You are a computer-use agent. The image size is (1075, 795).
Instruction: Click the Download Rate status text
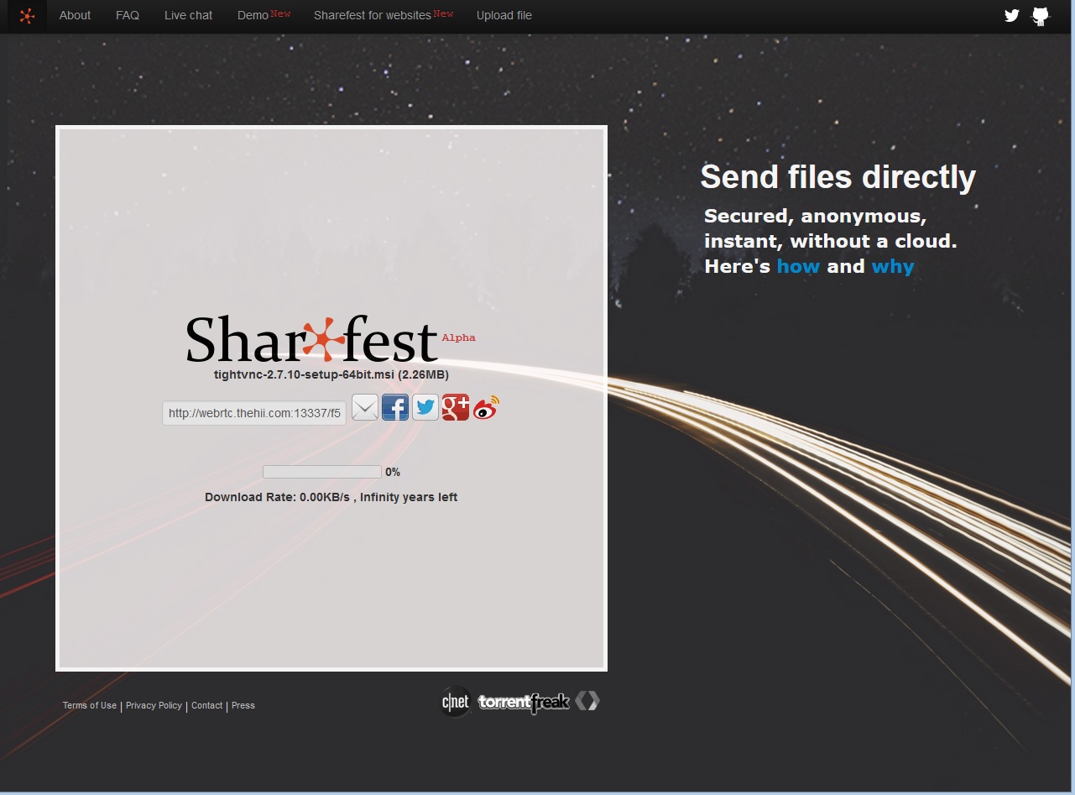pos(331,497)
